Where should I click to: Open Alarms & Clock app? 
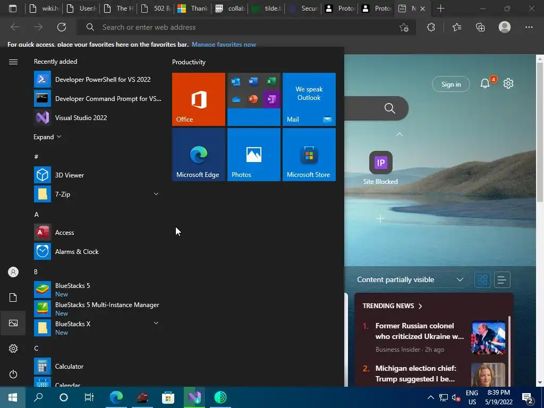coord(98,251)
